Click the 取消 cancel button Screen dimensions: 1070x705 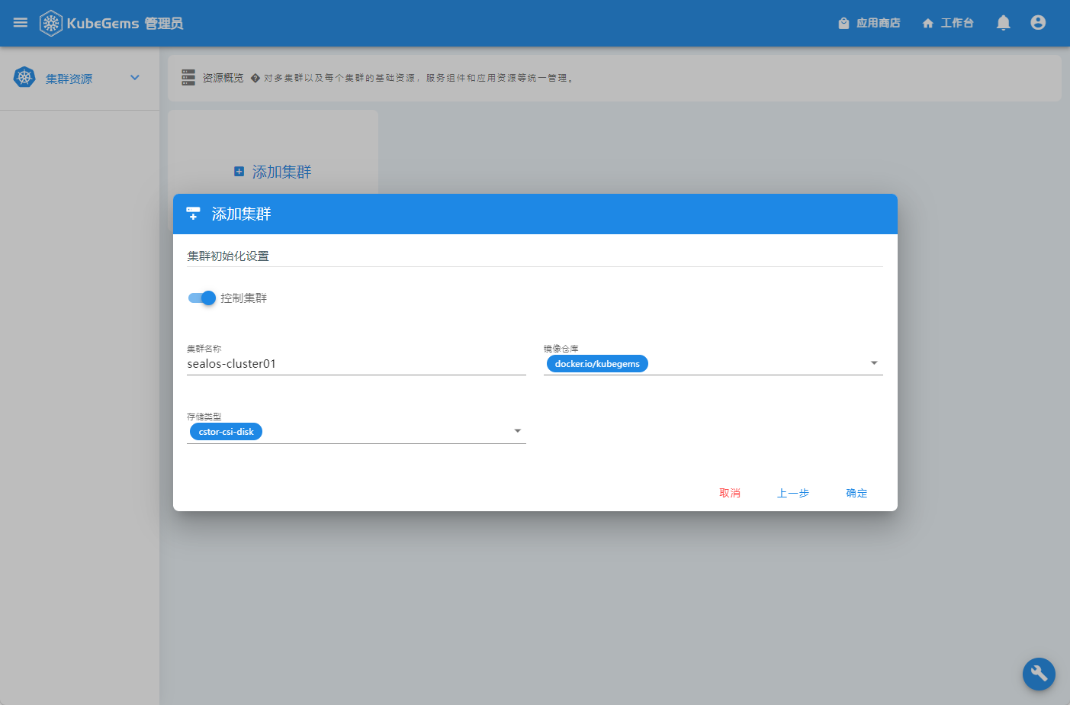click(x=730, y=493)
